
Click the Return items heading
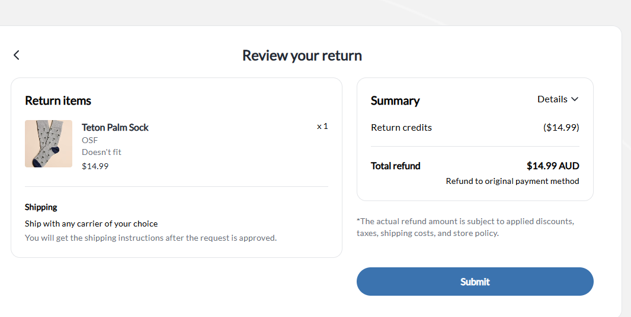pyautogui.click(x=58, y=101)
